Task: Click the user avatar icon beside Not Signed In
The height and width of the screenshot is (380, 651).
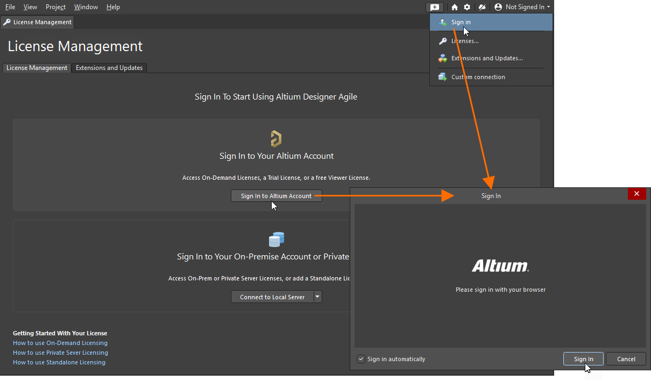Action: pos(498,7)
